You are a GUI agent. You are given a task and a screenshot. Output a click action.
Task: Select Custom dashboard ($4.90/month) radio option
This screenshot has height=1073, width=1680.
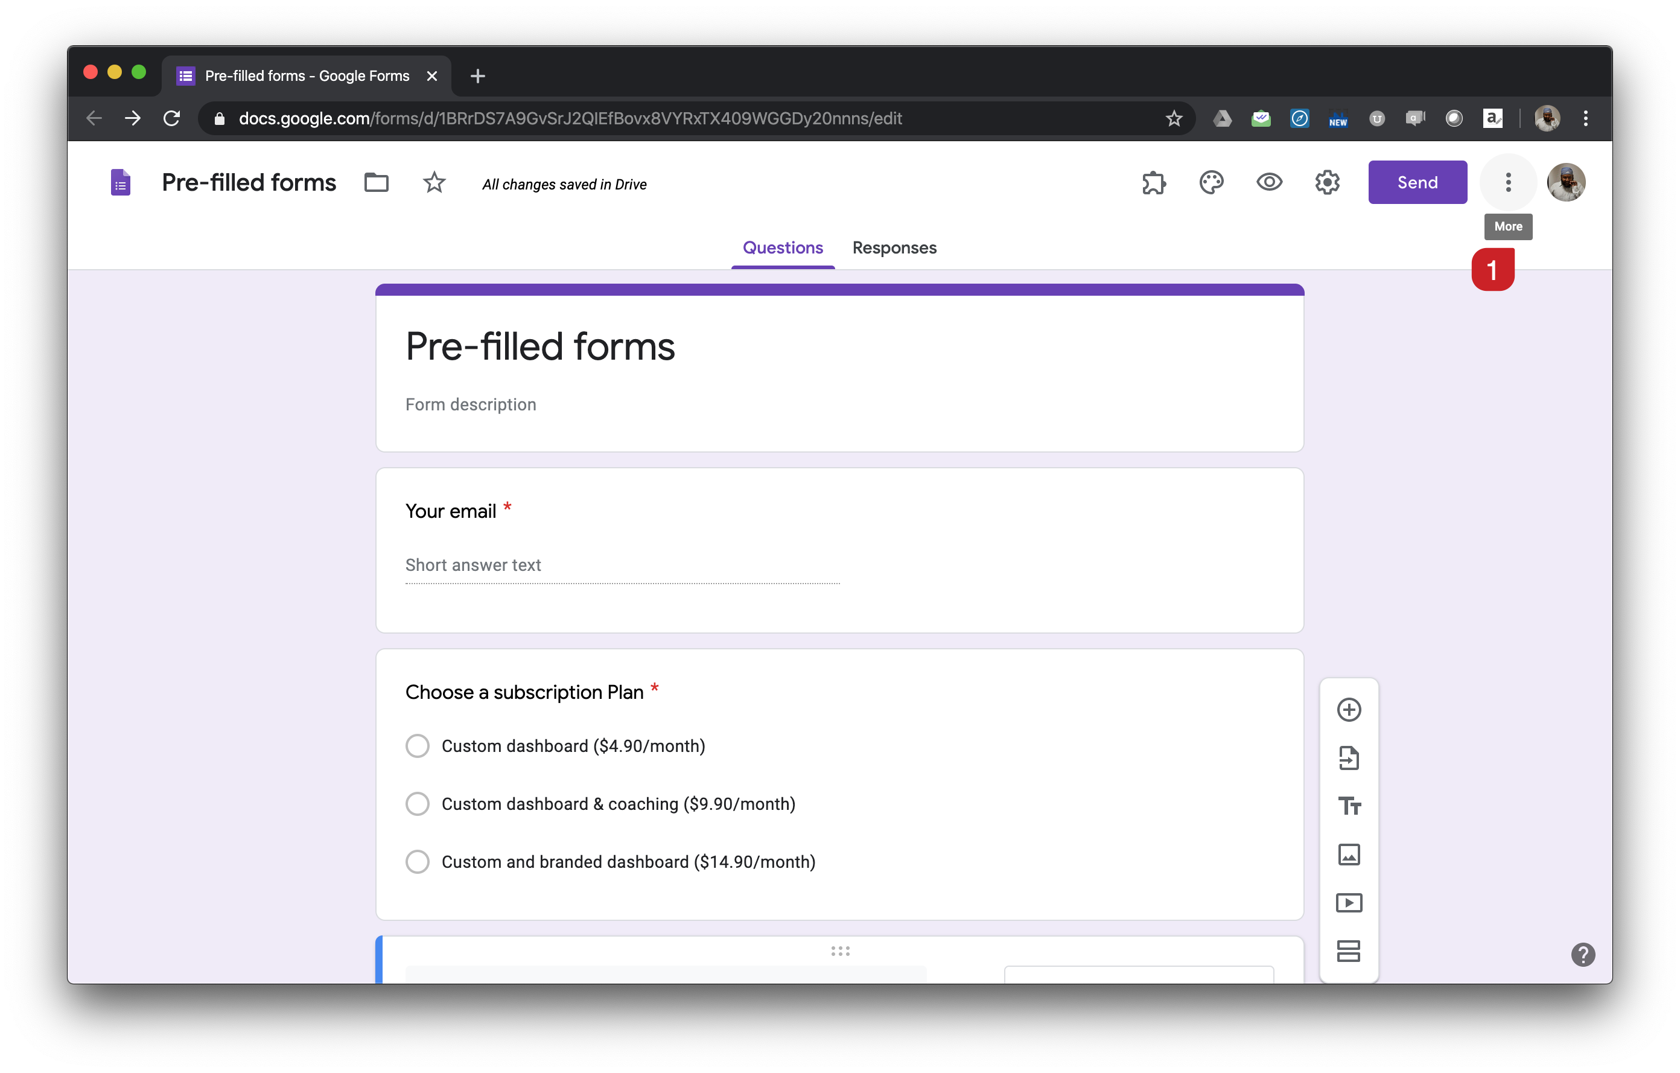(417, 746)
